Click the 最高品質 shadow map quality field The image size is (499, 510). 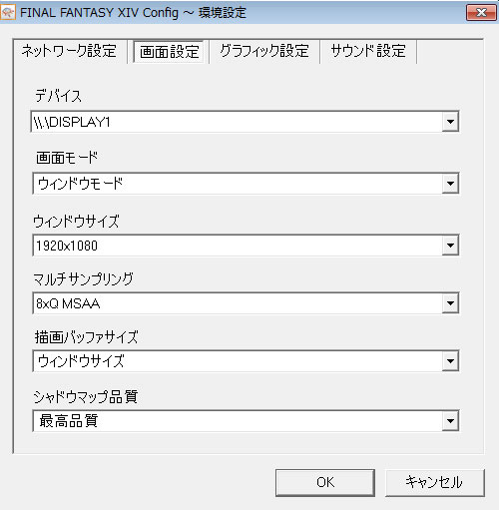pos(246,421)
